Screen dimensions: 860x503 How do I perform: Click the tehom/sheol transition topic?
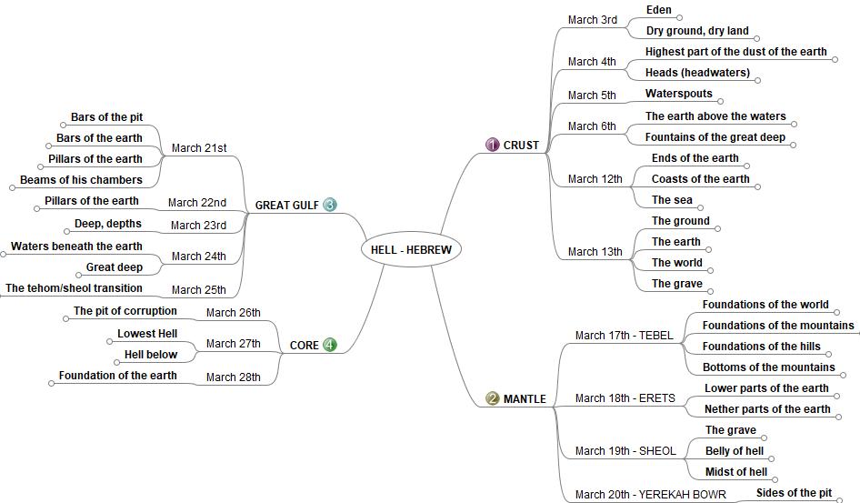point(74,288)
